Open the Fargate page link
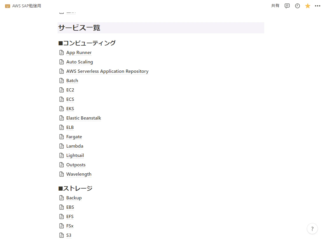The width and height of the screenshot is (322, 240). (74, 137)
